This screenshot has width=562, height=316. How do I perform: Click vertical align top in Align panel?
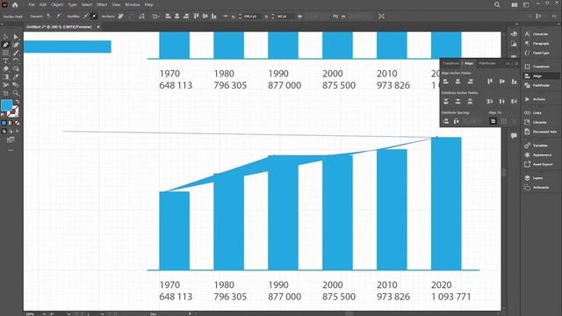click(490, 82)
